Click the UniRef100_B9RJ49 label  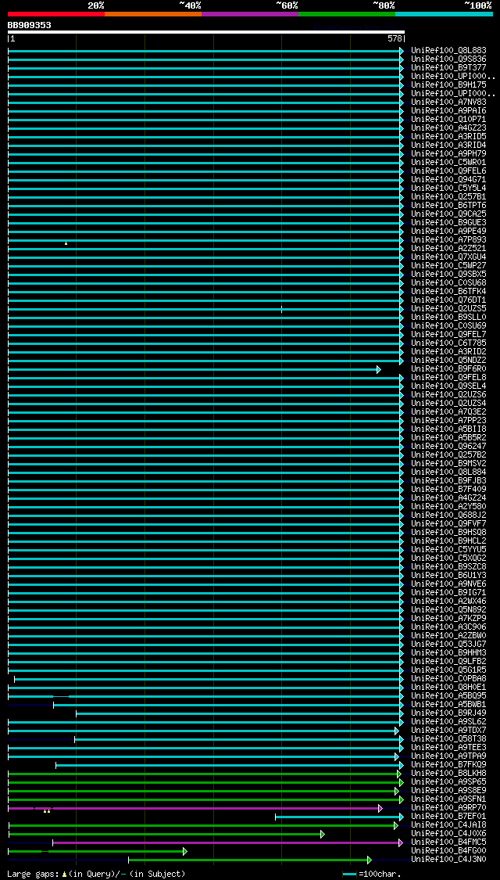click(x=448, y=713)
